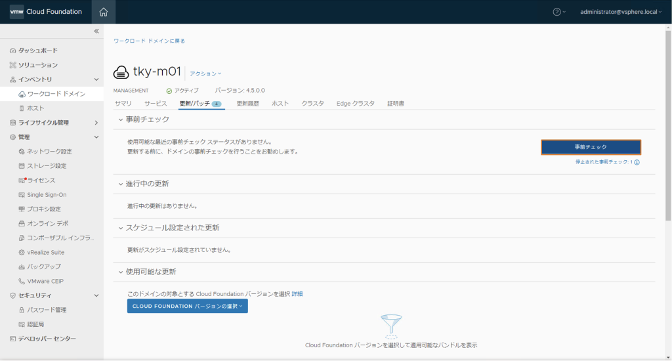Click the VMware CEIP phone icon
This screenshot has height=361, width=672.
(x=22, y=282)
